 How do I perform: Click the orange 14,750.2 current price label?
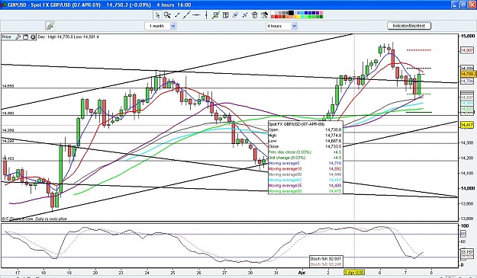tap(469, 75)
